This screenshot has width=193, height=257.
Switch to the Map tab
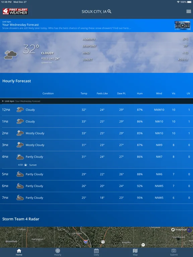pos(135,252)
